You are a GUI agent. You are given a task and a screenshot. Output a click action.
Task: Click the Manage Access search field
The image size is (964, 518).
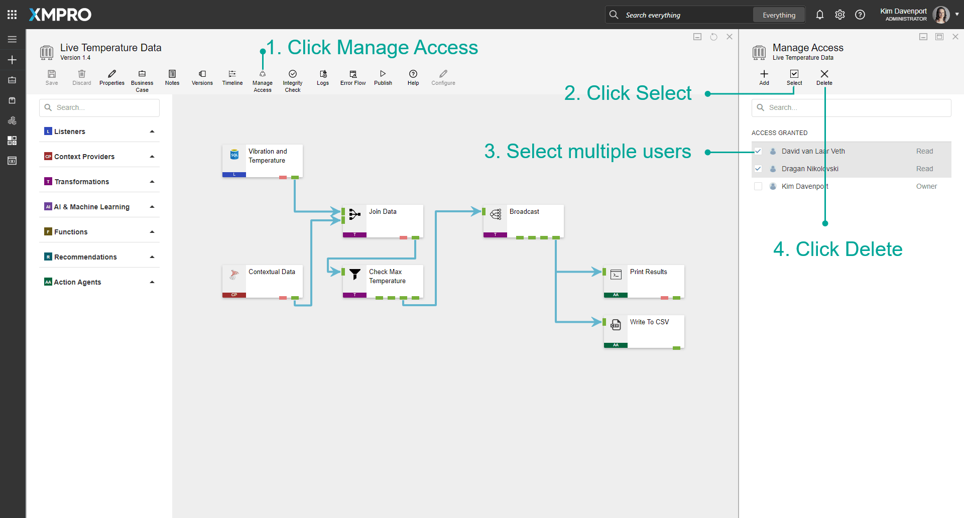(851, 107)
